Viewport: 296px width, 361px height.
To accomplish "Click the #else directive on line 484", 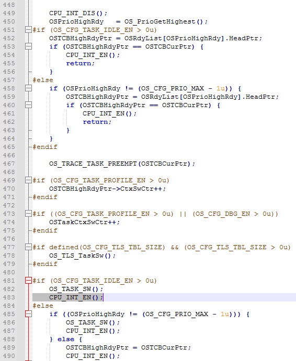I will click(43, 306).
